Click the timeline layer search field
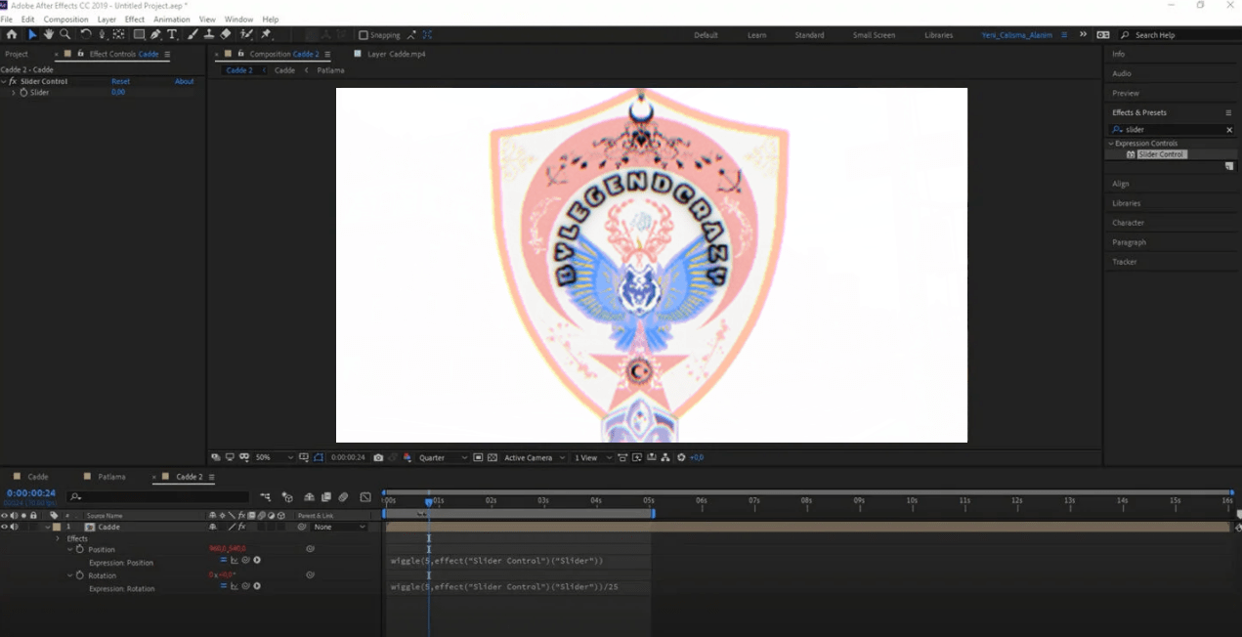Screen dimensions: 1242x637 click(158, 497)
